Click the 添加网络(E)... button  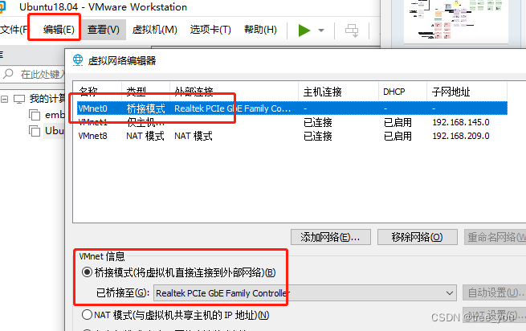point(330,237)
